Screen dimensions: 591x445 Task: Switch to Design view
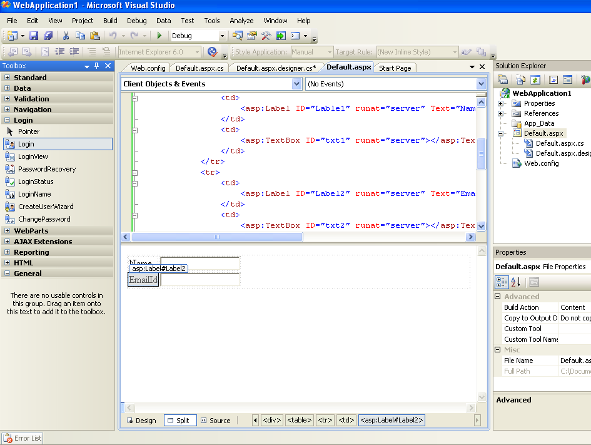(x=141, y=421)
